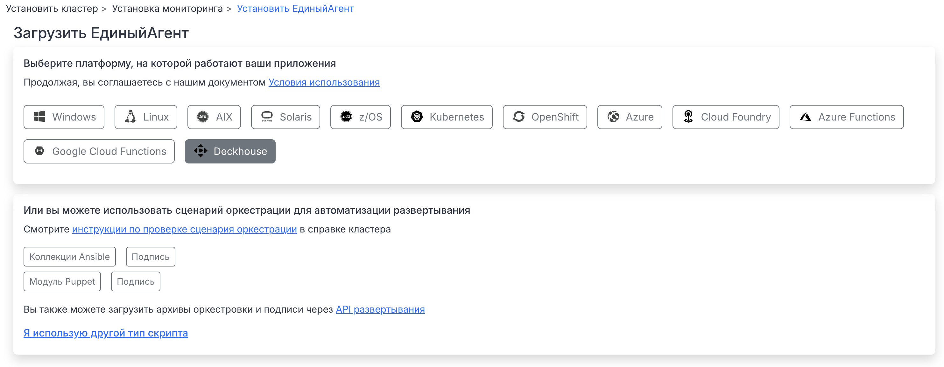Select the Cloud Foundry icon
This screenshot has width=944, height=367.
688,117
